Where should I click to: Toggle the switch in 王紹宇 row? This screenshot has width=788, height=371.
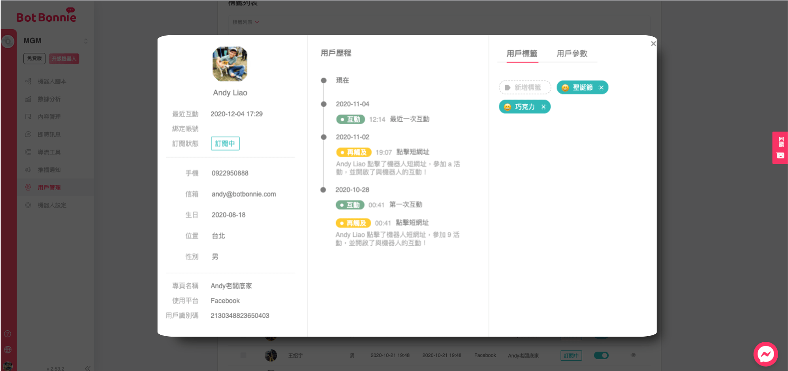pos(601,355)
